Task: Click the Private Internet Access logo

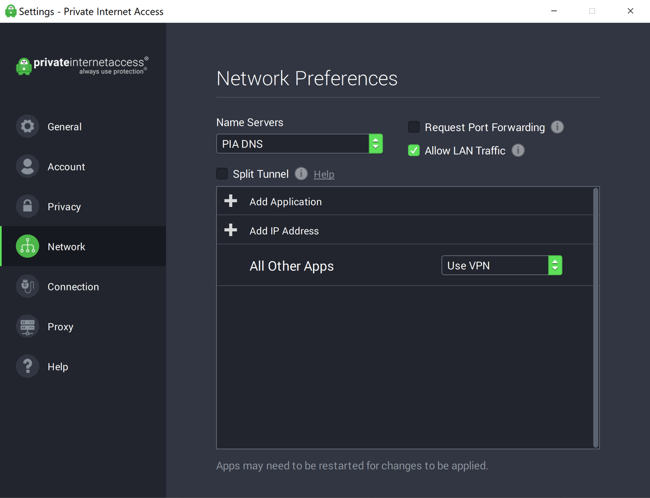Action: click(82, 65)
